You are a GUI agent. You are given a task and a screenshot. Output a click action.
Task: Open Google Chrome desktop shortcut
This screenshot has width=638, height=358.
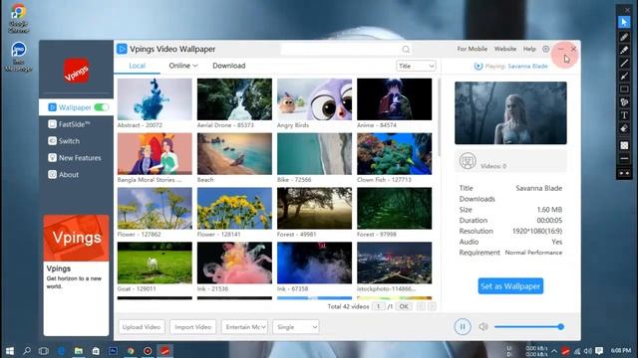18,18
